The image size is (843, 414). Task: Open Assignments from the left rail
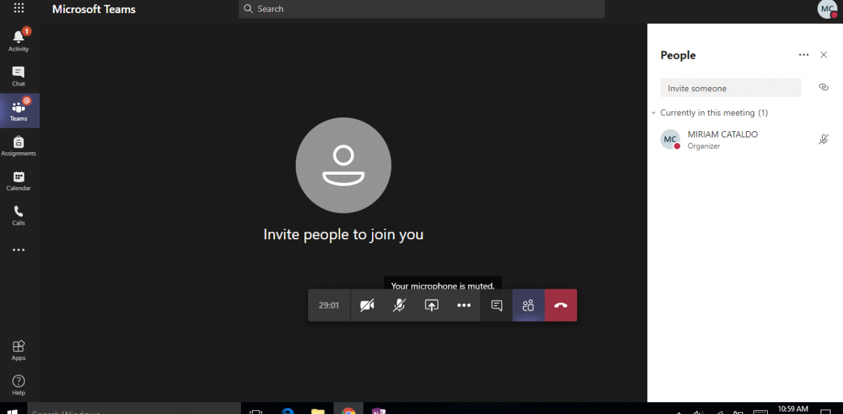tap(18, 146)
